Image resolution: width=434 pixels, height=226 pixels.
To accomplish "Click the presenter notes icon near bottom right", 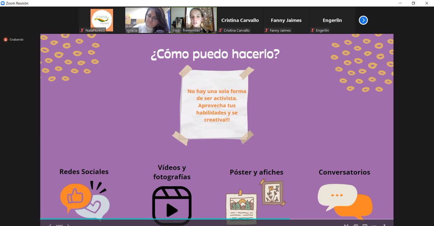I will [x=356, y=225].
